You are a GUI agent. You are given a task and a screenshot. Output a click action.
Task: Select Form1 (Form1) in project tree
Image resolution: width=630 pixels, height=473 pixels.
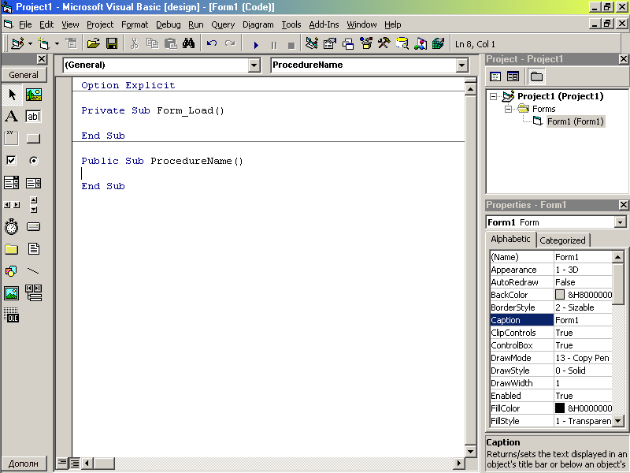[x=576, y=121]
